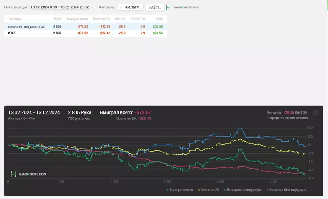Screen dimensions: 328x199
Task: Sort by Тип игры column header
Action: [x=15, y=19]
